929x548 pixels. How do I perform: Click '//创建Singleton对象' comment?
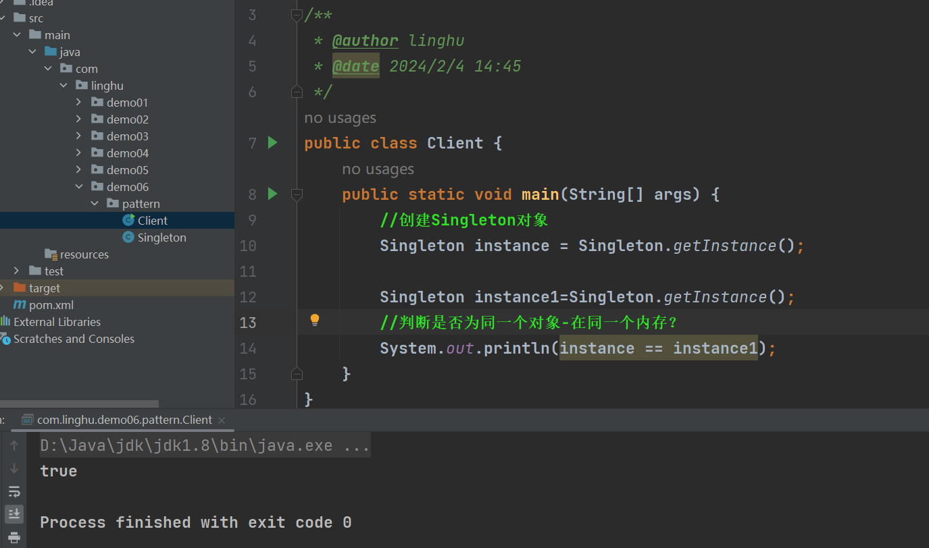tap(463, 220)
